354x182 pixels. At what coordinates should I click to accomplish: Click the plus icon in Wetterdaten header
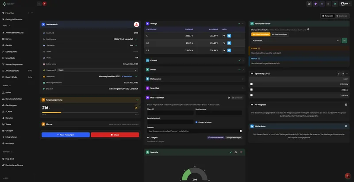point(346,126)
